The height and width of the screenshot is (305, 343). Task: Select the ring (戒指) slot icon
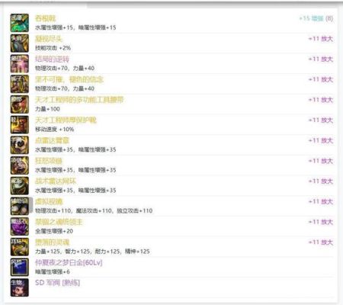point(20,185)
